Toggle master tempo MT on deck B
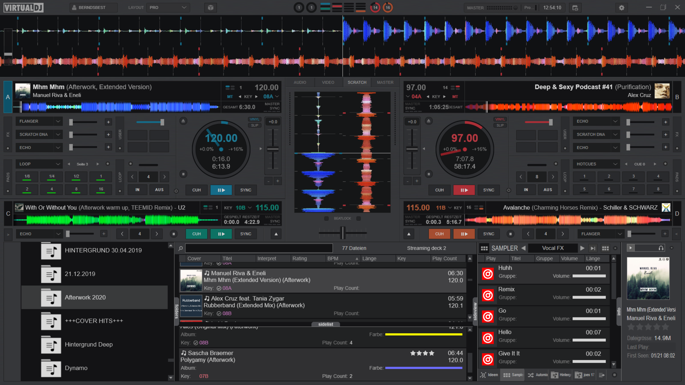 [455, 97]
